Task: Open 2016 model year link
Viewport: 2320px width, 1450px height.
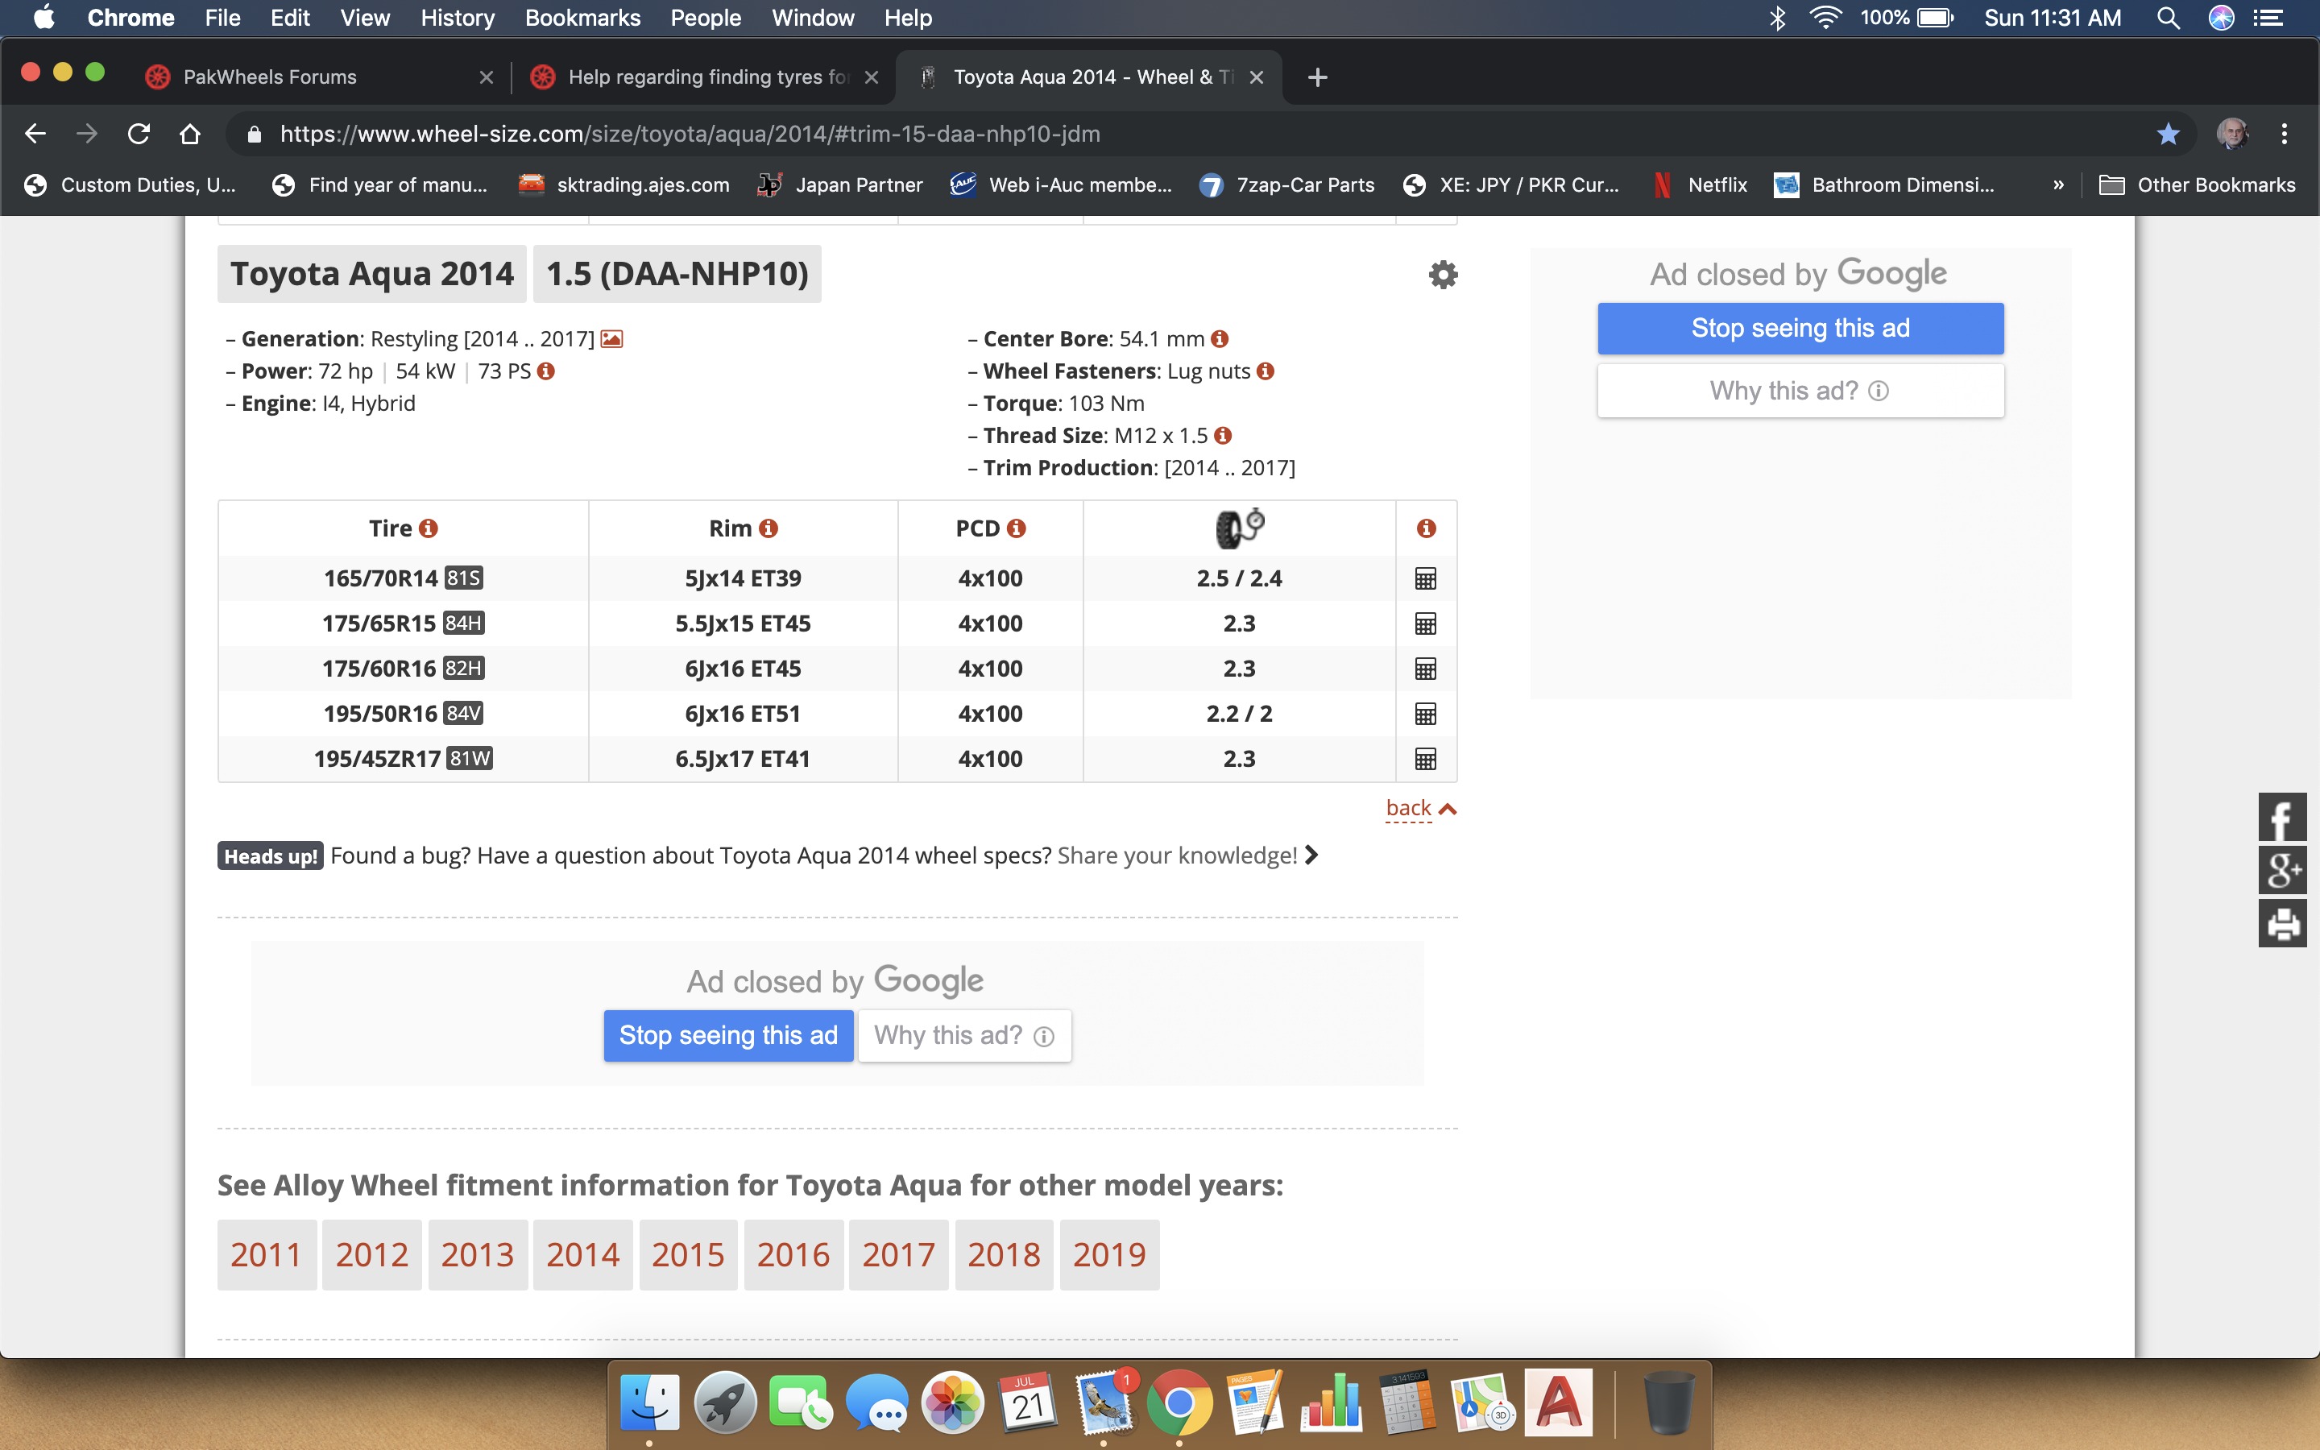Action: pyautogui.click(x=793, y=1254)
